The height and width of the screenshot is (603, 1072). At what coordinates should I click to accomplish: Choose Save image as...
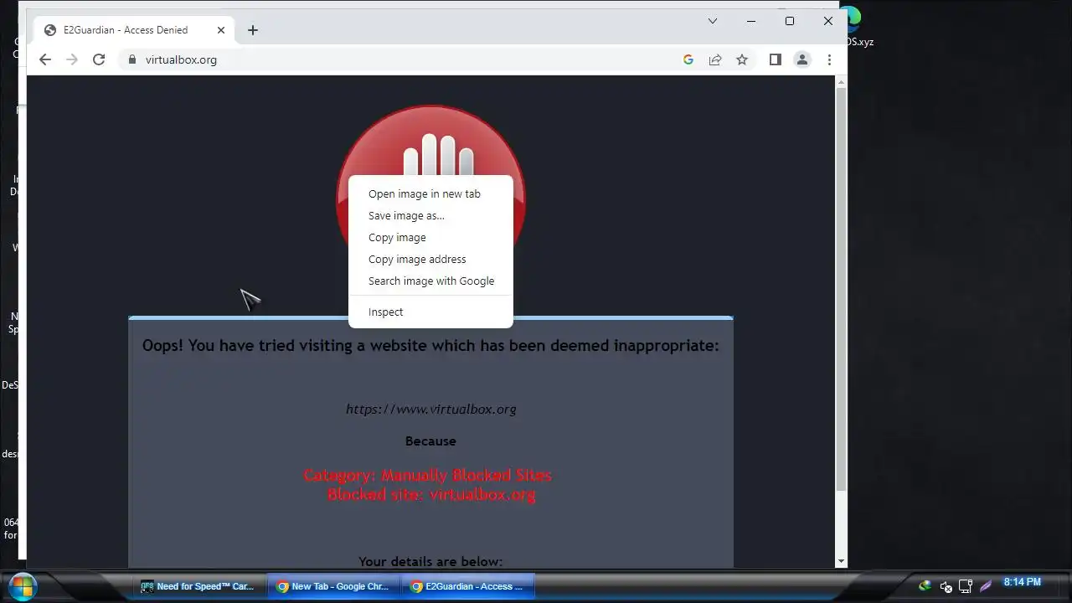(x=430, y=215)
